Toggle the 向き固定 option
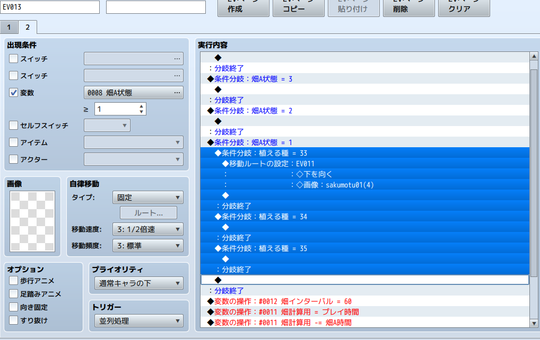The image size is (540, 340). click(13, 307)
